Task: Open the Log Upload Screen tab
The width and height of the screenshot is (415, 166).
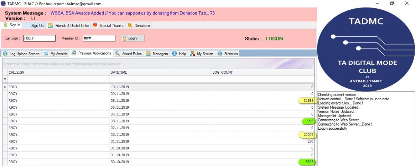Action: [x=24, y=54]
